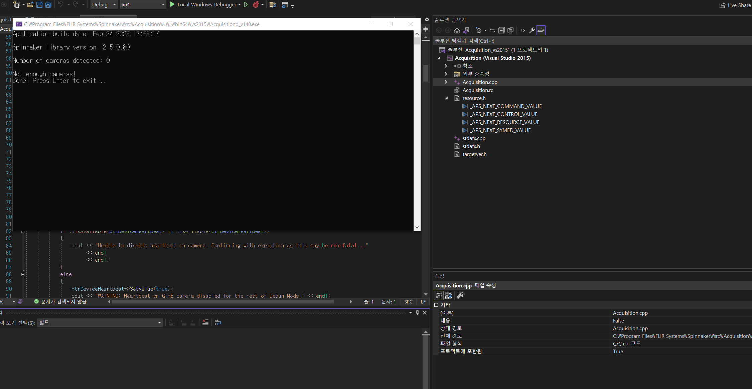Click the no issues found status indicator
This screenshot has width=752, height=389.
pos(60,301)
